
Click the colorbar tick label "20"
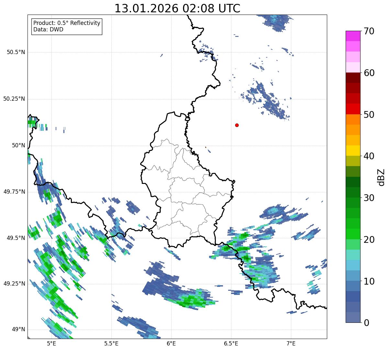click(369, 240)
